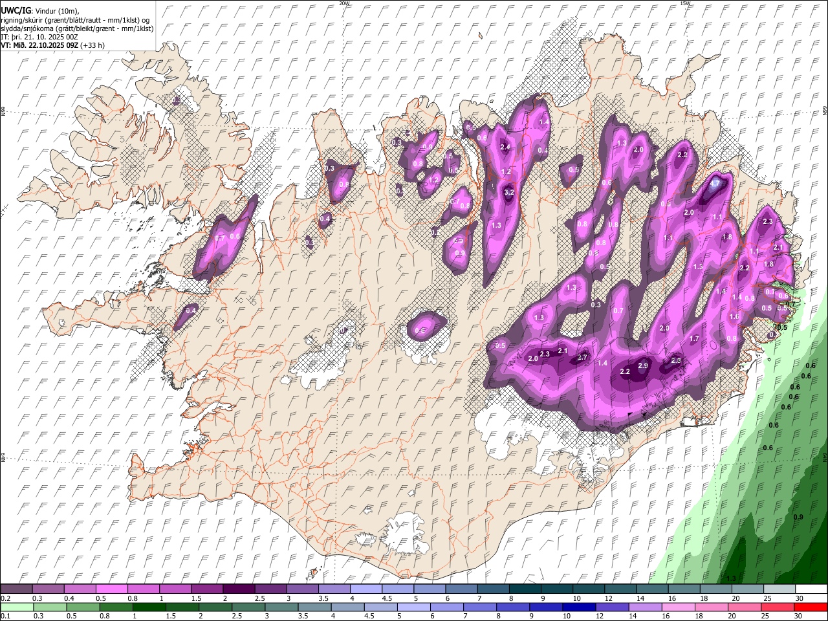This screenshot has width=828, height=621.
Task: Click the 2.9 snowfall value in the southeast
Action: 643,365
